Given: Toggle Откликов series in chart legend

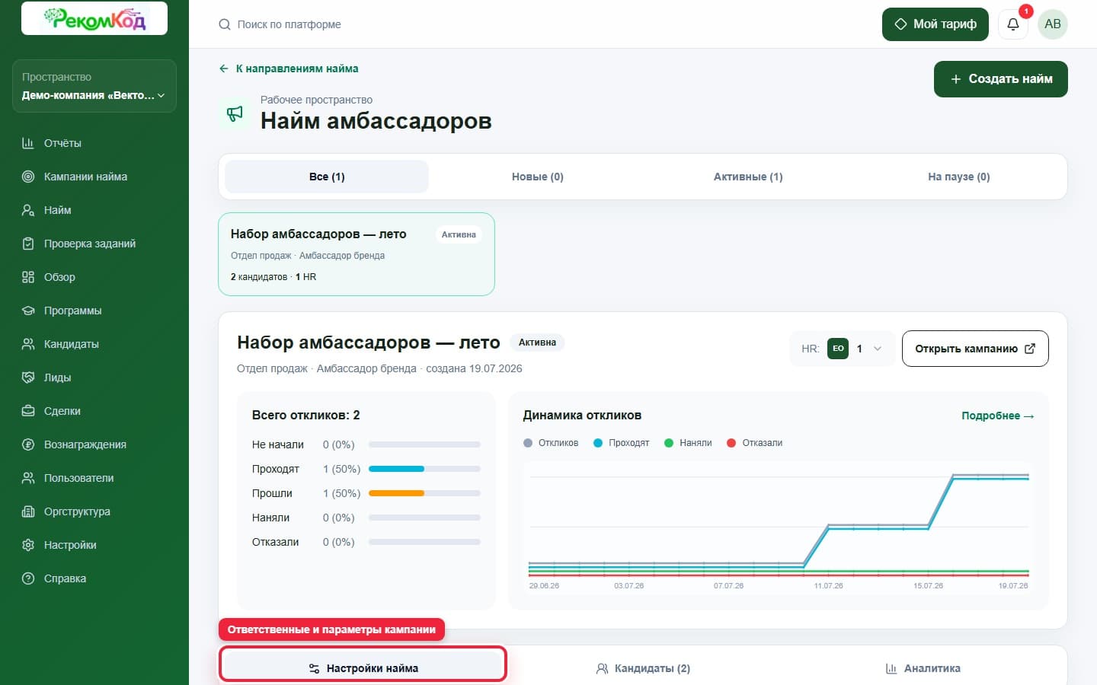Looking at the screenshot, I should (551, 443).
